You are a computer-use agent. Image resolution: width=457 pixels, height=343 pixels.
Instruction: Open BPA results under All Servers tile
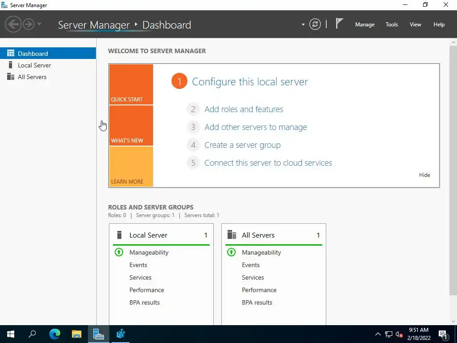[x=257, y=302]
